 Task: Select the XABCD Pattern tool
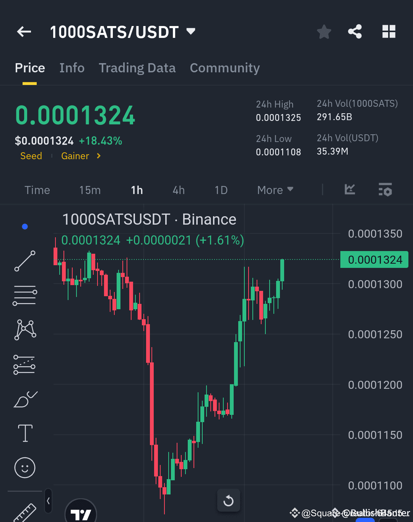(x=25, y=329)
